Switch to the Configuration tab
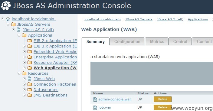213x111 pixels. pos(127,41)
